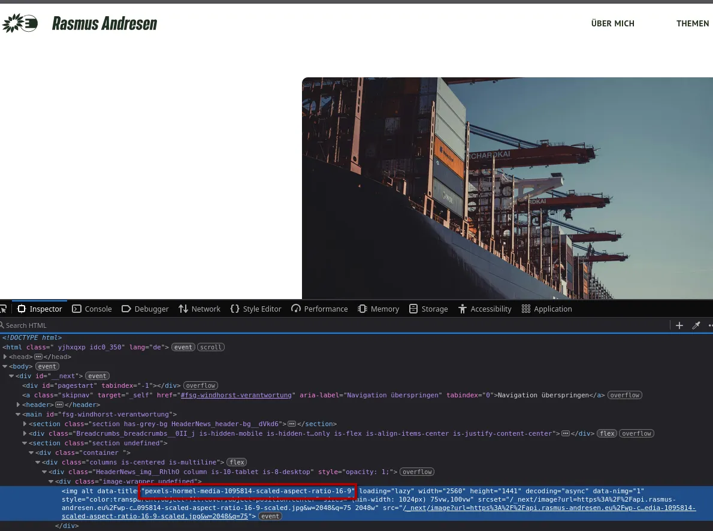Click overflow badge on HeaderNews_img div

click(x=417, y=472)
